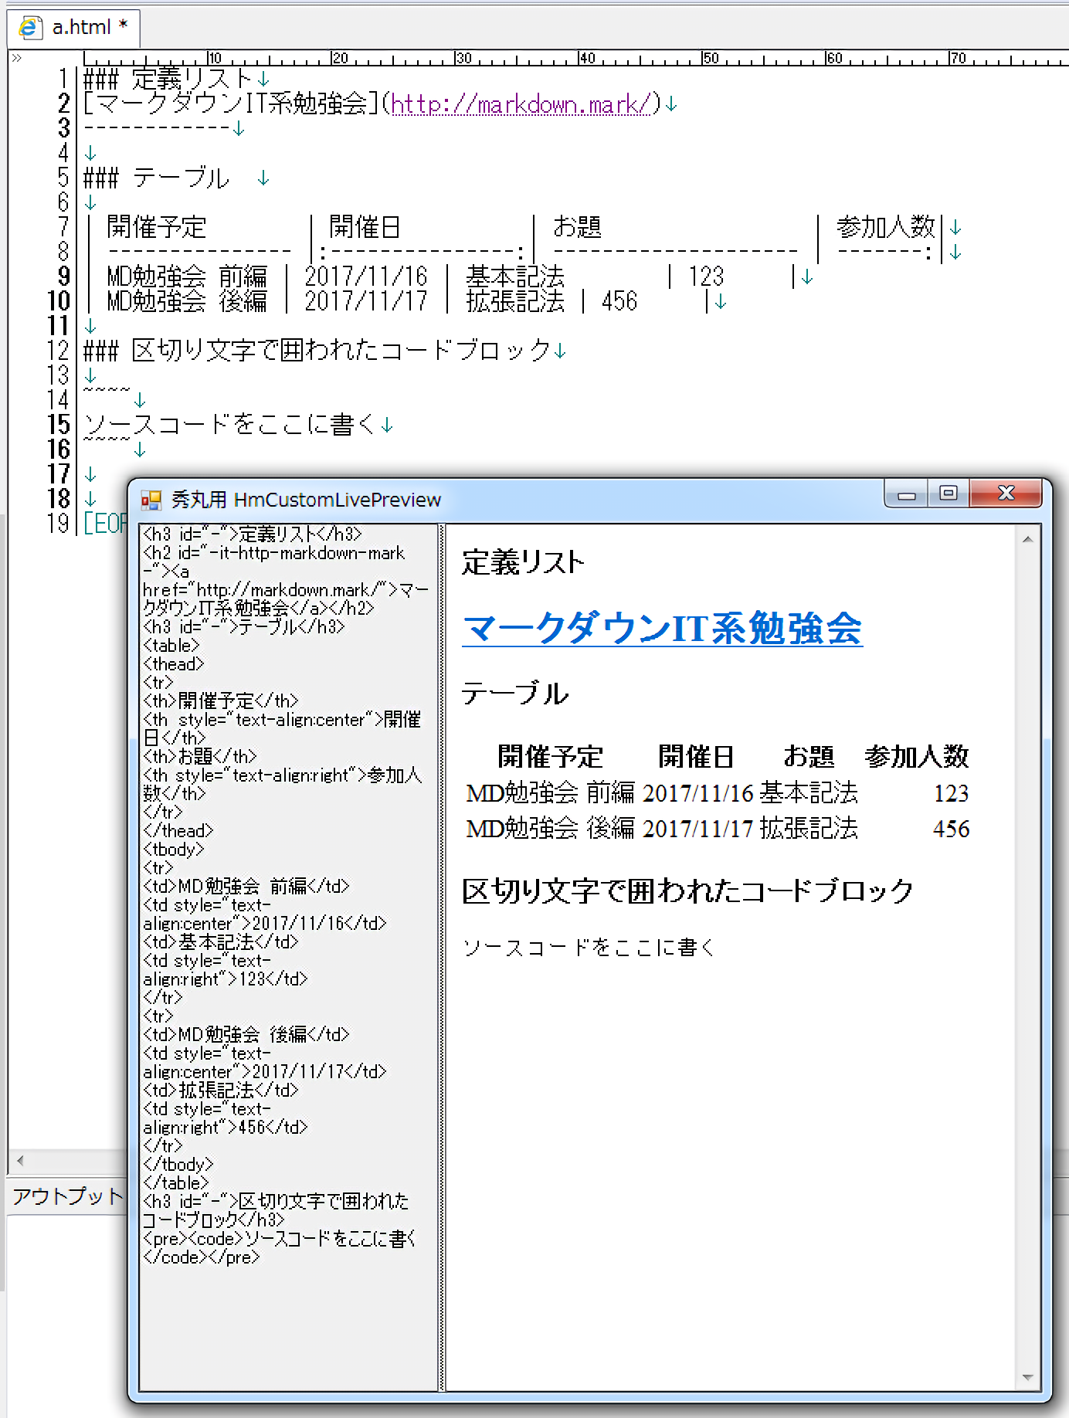Expand the collapsed panel chevron at top-left
1069x1418 pixels.
tap(16, 58)
